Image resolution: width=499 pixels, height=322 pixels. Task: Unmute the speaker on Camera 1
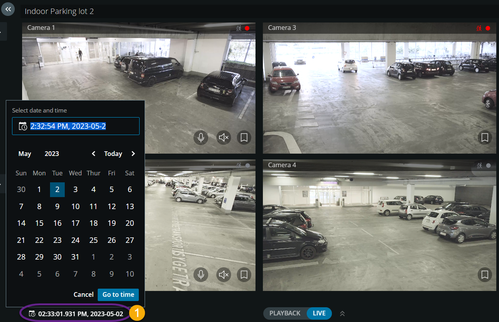tap(223, 137)
